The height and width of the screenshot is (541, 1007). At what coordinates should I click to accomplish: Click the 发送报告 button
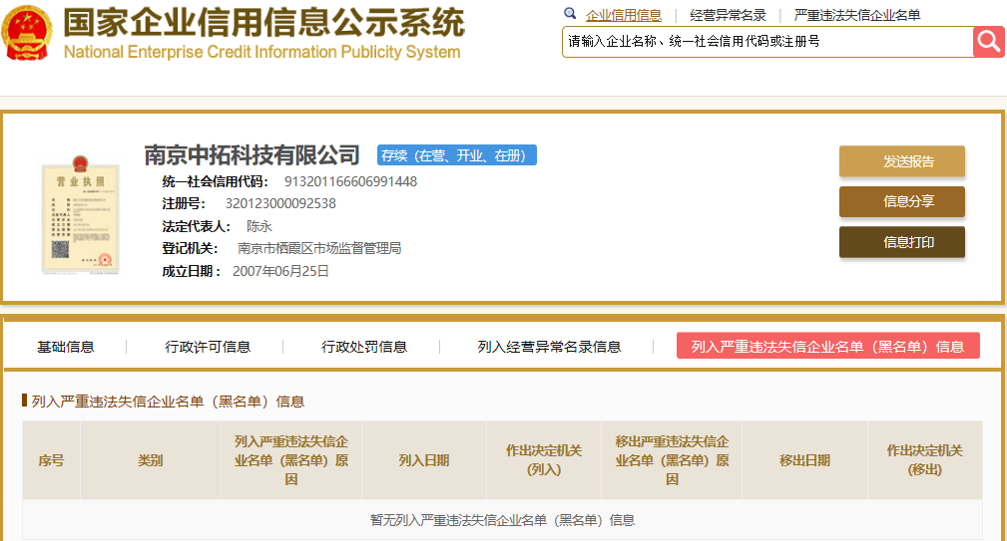point(901,160)
